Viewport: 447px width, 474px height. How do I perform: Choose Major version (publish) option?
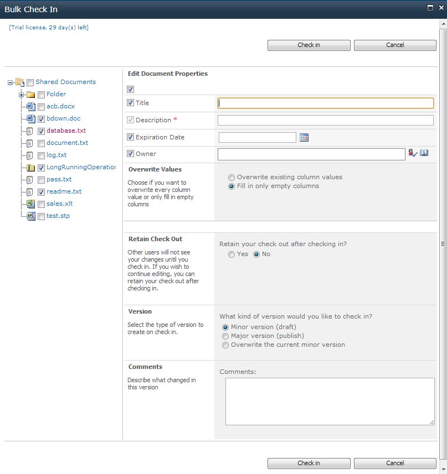[x=225, y=336]
